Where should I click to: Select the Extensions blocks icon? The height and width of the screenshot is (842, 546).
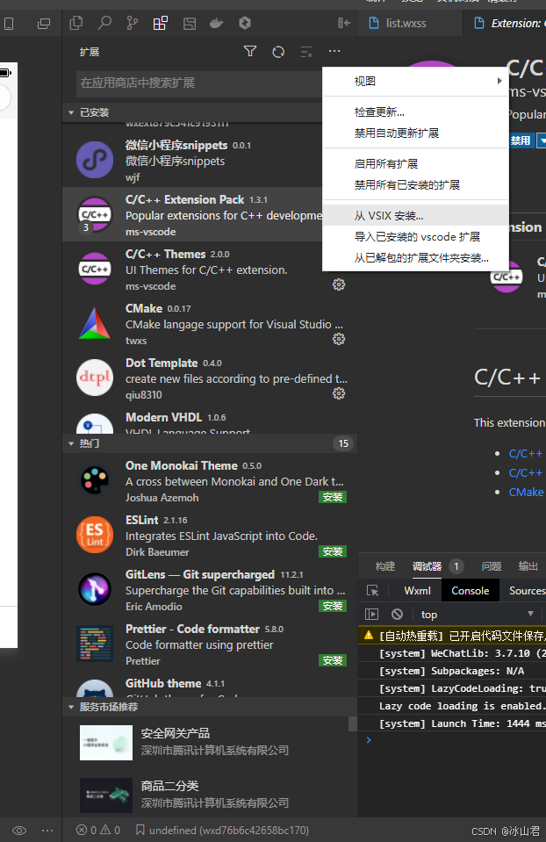coord(161,23)
